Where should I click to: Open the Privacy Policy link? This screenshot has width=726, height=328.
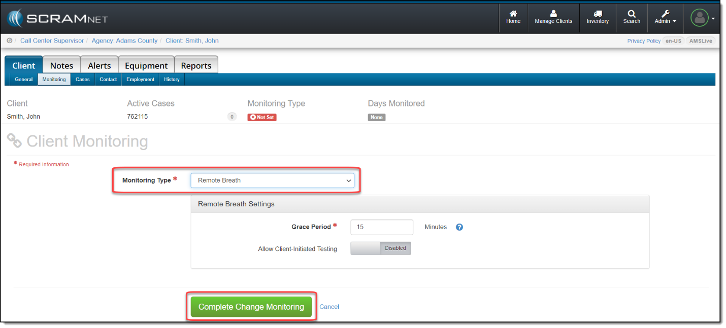[x=644, y=41]
